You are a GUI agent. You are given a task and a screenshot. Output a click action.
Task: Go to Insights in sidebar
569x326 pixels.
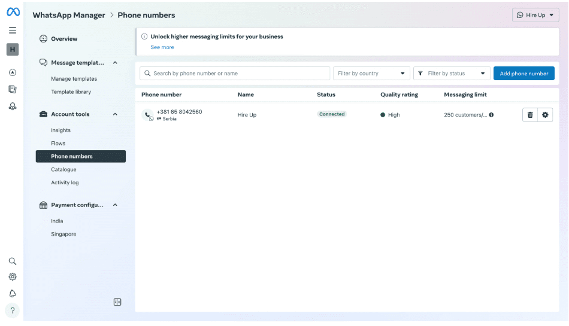60,130
